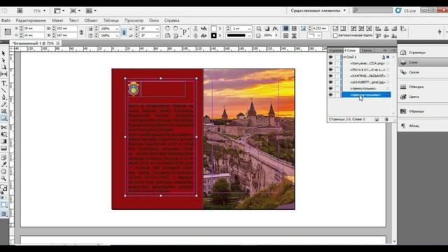Image resolution: width=448 pixels, height=252 pixels.
Task: Open the Макет menu
Action: [x=57, y=20]
